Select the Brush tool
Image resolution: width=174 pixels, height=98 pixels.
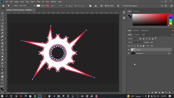(2, 40)
